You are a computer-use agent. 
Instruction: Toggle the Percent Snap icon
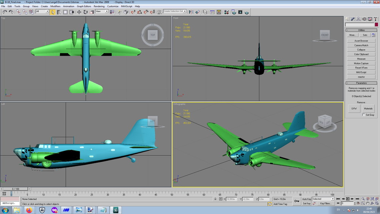(146, 12)
